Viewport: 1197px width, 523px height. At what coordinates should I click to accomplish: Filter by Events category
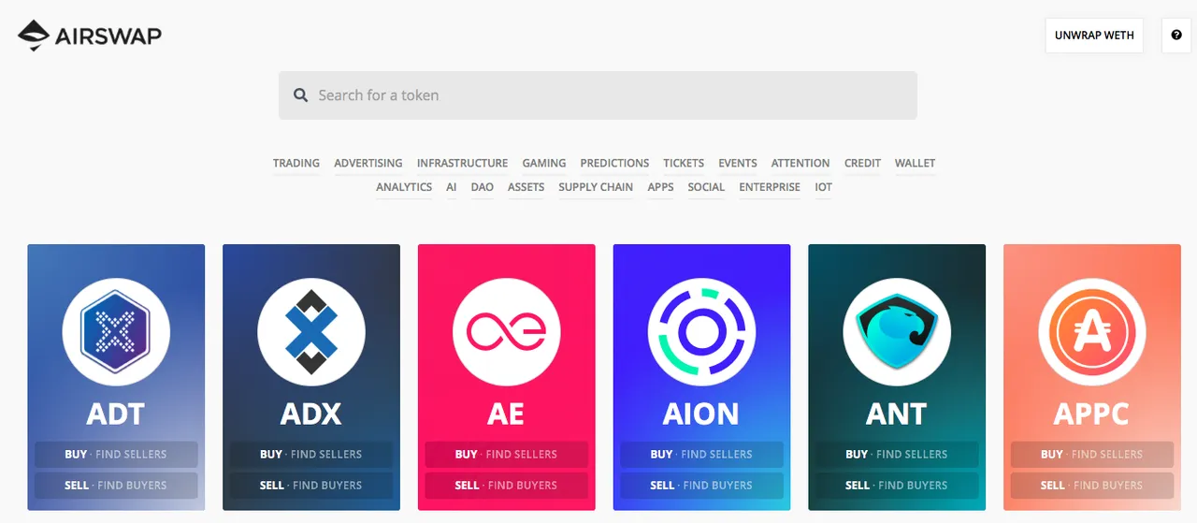click(738, 163)
